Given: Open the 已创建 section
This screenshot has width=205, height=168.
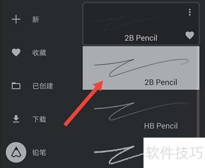Looking at the screenshot, I should tap(43, 86).
